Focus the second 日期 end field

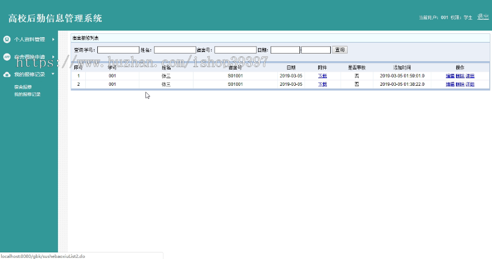point(316,50)
